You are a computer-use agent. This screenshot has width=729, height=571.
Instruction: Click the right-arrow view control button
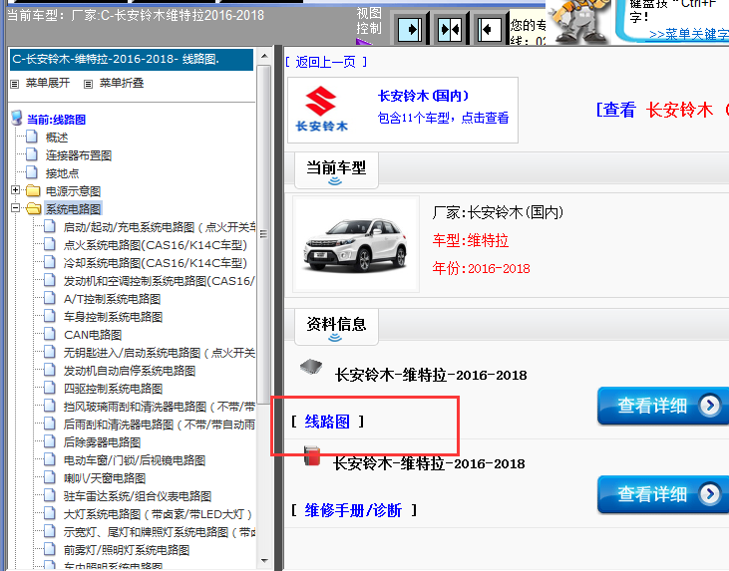(409, 29)
